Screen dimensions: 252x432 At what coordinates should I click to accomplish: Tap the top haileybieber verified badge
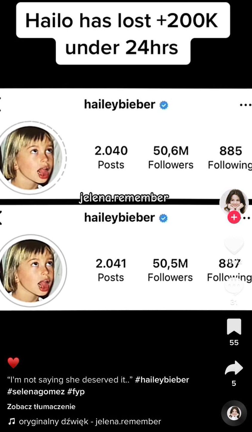point(164,105)
